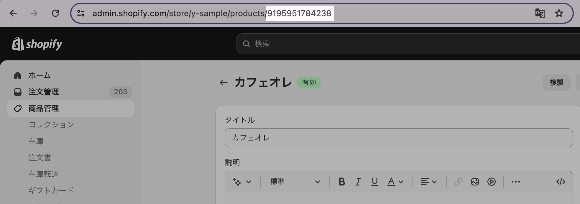
Task: Insert a video with the play icon
Action: tap(491, 182)
